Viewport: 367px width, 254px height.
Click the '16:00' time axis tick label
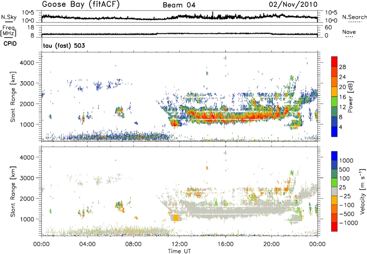[x=225, y=244]
